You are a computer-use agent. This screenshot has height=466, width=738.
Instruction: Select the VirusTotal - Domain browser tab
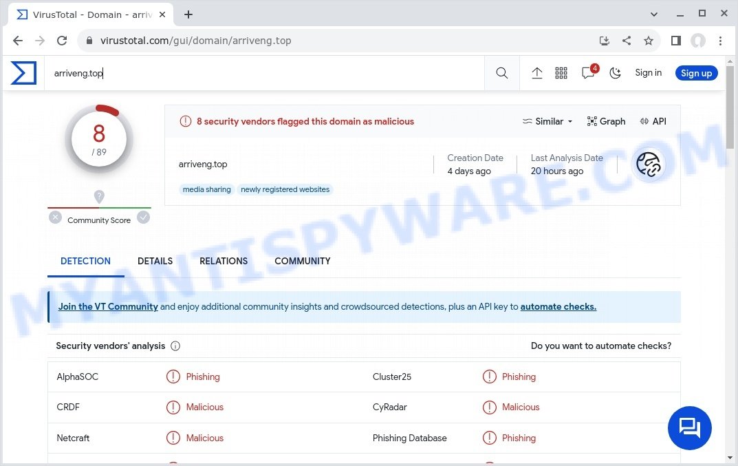91,14
